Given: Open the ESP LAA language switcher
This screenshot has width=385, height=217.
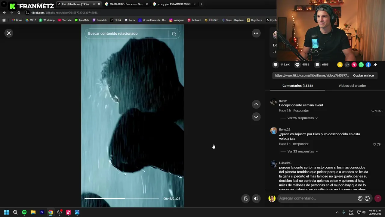Looking at the screenshot, I should 351,212.
